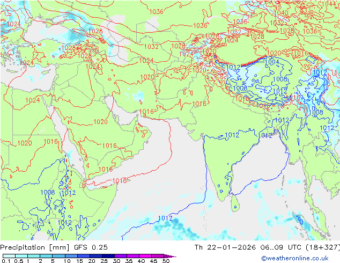Viewport: 340px width, 263px height.
Task: Click the 'Precipitation [mm]' title text
Action: tap(35, 247)
